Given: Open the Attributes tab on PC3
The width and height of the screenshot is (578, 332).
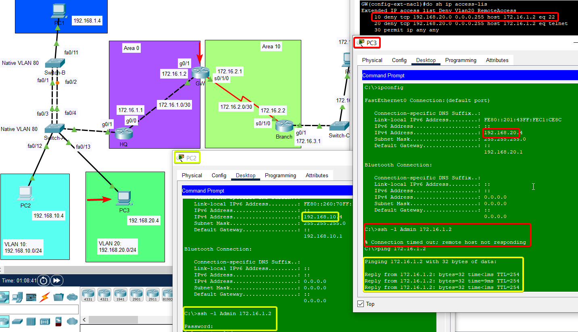Looking at the screenshot, I should tap(497, 60).
